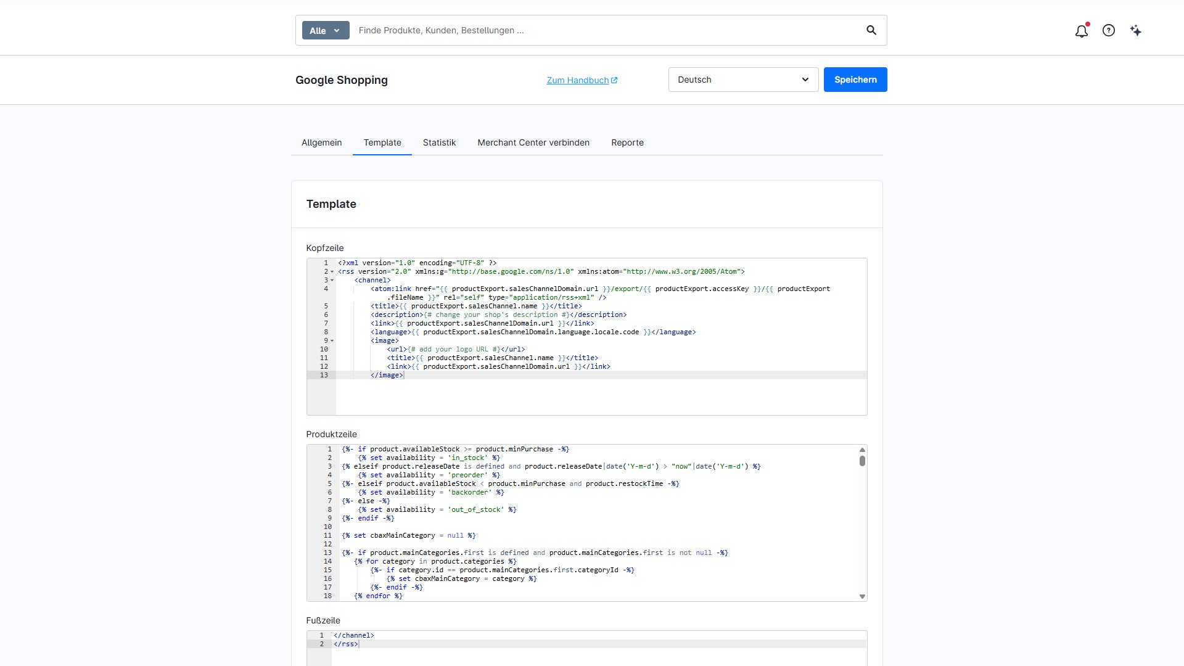Collapse fold arrow at Kopfzeile line 3

coord(332,281)
